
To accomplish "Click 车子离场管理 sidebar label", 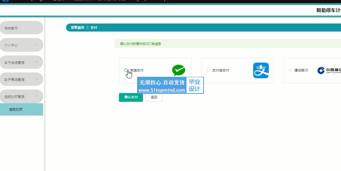I will point(15,80).
